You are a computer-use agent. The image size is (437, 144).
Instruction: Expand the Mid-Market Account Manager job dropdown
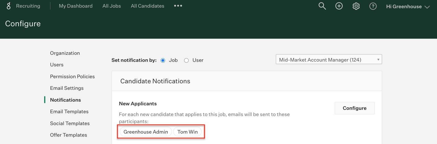pos(329,59)
